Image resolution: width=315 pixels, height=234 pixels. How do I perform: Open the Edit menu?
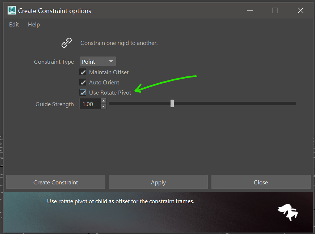tap(14, 25)
